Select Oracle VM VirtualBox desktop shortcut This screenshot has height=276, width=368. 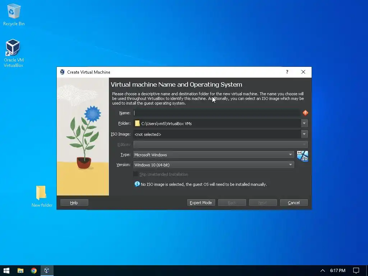[13, 53]
